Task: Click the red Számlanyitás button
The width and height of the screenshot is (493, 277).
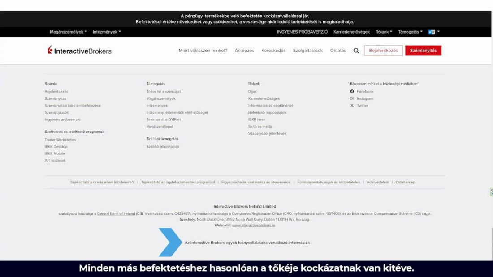Action: [423, 51]
